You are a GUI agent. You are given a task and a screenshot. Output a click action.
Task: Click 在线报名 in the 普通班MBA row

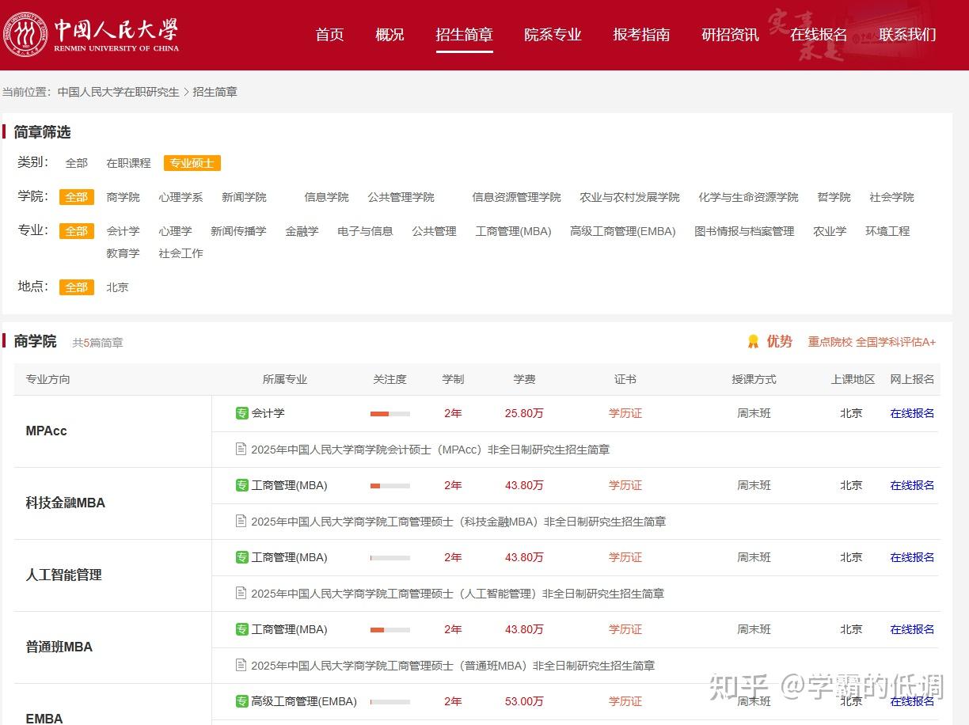click(x=912, y=629)
